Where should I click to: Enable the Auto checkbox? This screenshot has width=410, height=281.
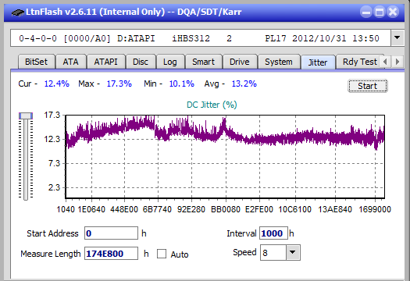click(162, 254)
